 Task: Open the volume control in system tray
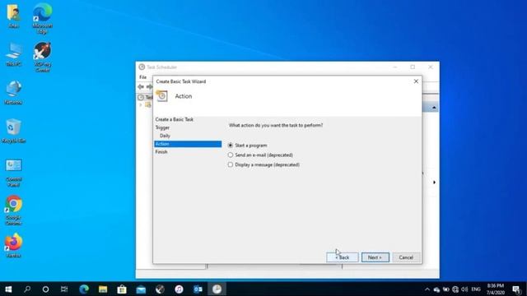pyautogui.click(x=464, y=289)
